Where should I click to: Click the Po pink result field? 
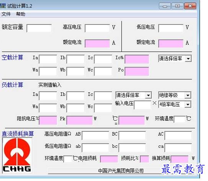tap(137, 71)
